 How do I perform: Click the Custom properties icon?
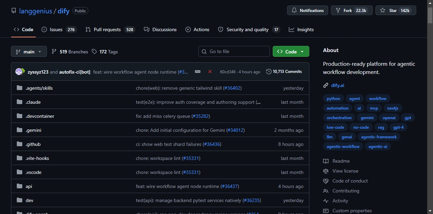[x=326, y=211]
